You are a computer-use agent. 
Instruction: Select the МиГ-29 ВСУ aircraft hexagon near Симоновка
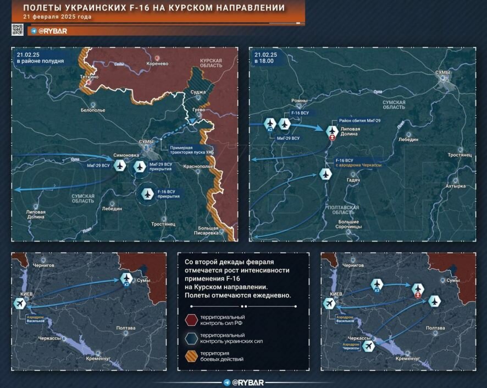click(x=120, y=165)
